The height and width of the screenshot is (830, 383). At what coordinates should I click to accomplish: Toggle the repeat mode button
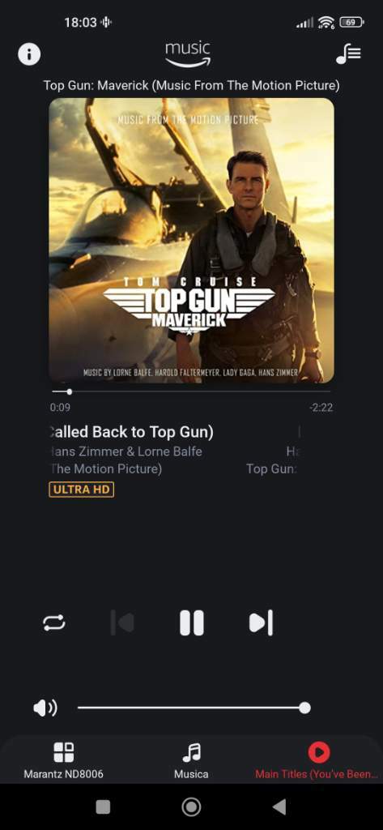(54, 622)
